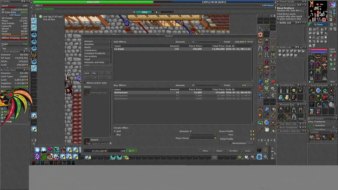Click the purple robe in the armor slot
Screen dimensions: 338x190
pyautogui.click(x=318, y=63)
